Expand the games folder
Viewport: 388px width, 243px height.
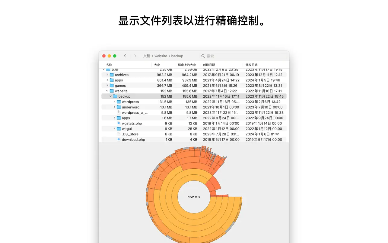click(x=107, y=86)
